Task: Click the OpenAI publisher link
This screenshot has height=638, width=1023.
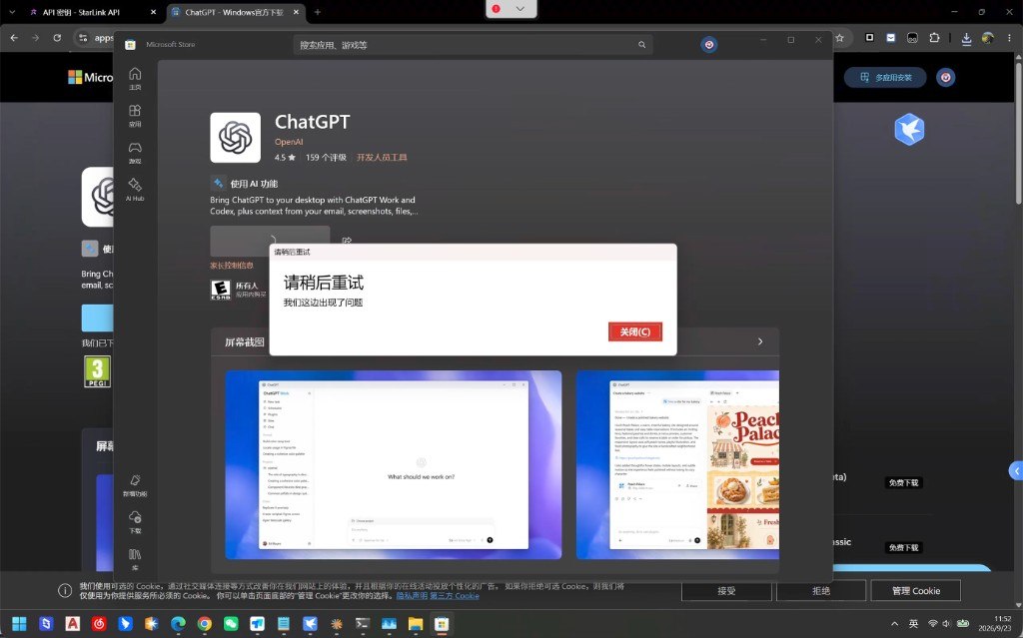Action: pos(289,142)
